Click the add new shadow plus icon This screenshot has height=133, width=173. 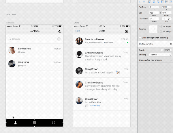coord(171,60)
